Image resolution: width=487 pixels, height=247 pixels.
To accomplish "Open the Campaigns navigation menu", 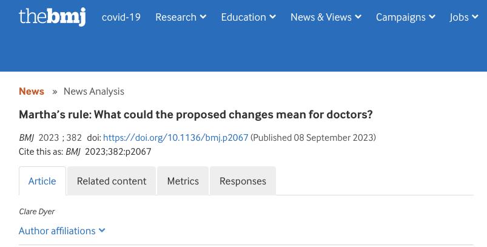I will (400, 17).
